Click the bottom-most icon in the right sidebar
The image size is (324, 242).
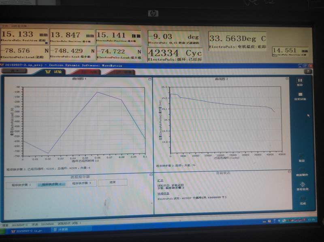[303, 199]
